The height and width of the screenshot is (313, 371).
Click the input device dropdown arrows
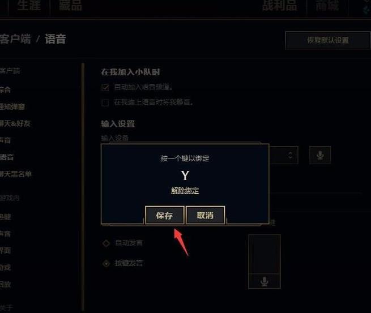tap(291, 155)
